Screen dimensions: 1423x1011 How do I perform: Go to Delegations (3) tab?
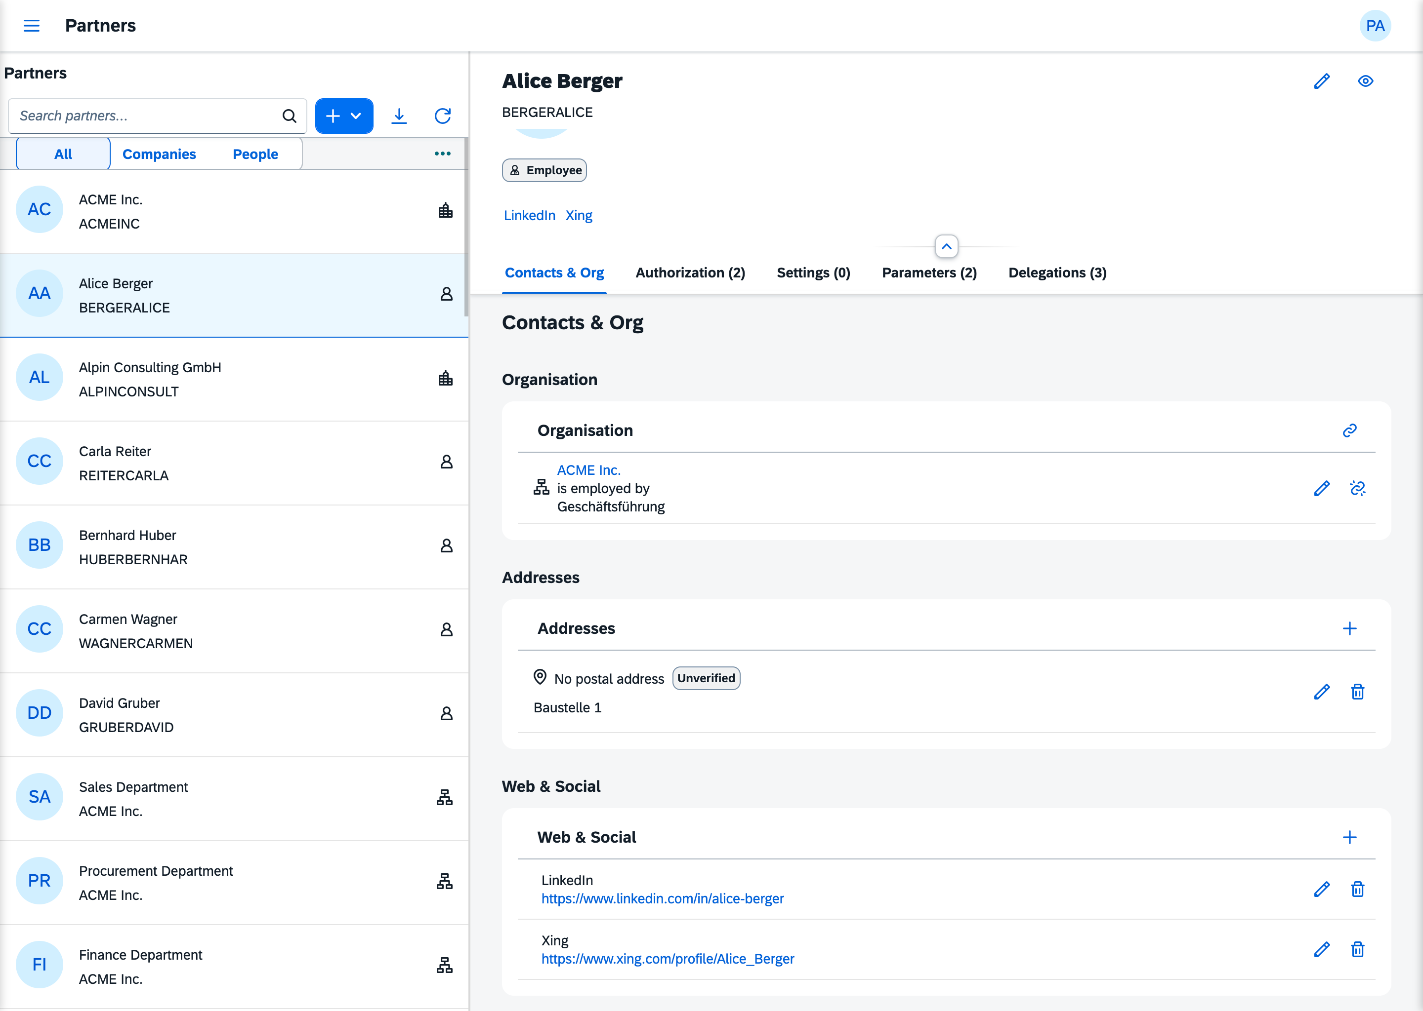point(1057,272)
